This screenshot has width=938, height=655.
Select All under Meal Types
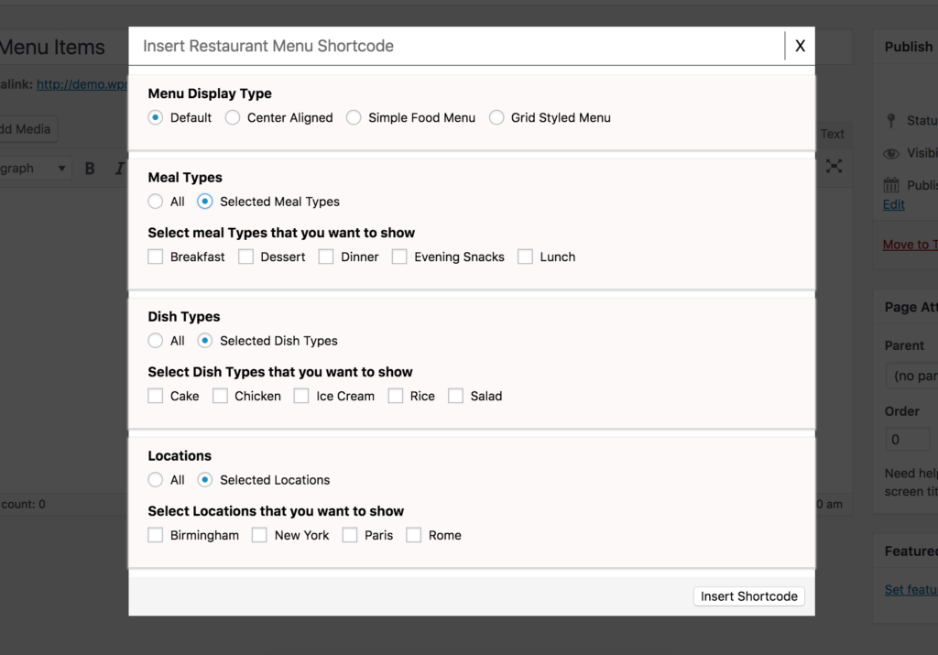coord(156,202)
